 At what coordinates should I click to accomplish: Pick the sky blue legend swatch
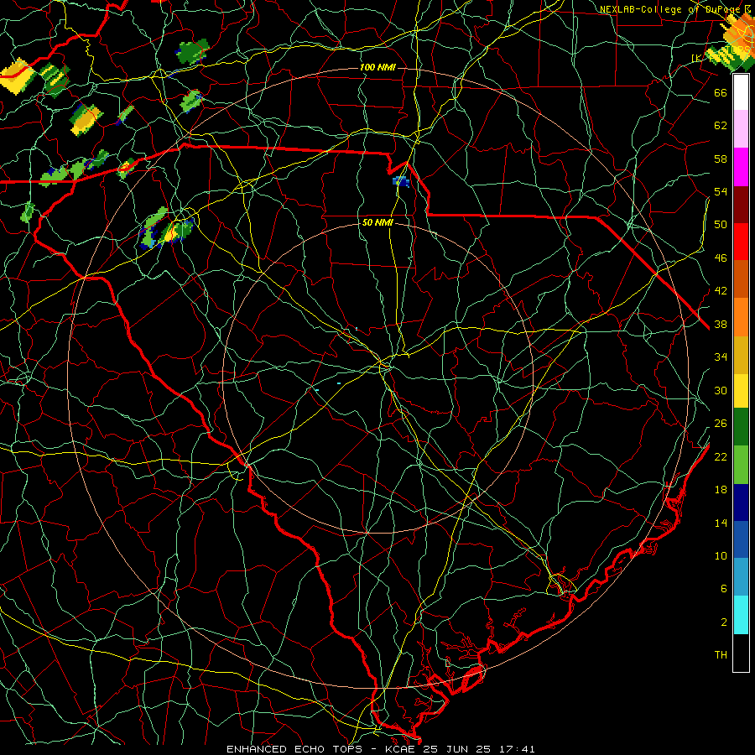(x=741, y=577)
